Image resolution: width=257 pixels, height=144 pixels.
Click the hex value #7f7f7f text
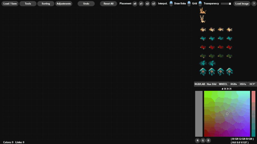point(226,89)
